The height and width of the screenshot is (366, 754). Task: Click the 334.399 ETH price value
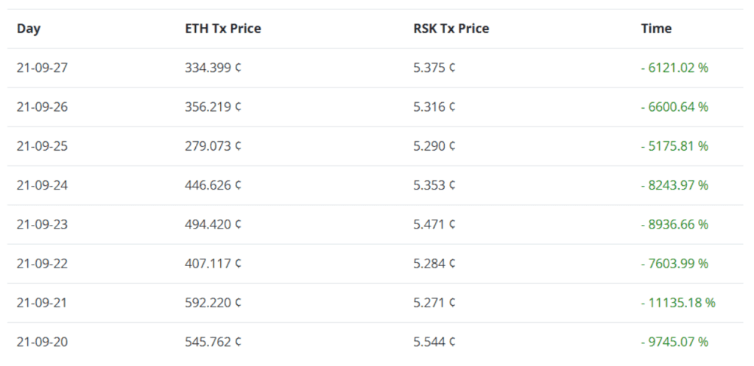(213, 68)
